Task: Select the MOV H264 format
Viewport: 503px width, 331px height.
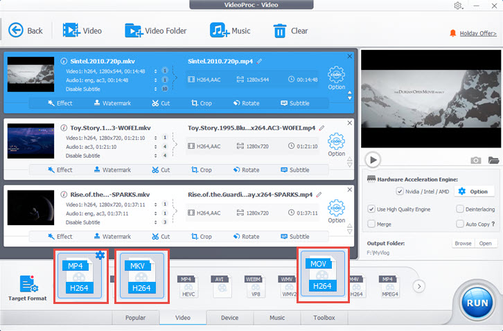Action: (323, 274)
